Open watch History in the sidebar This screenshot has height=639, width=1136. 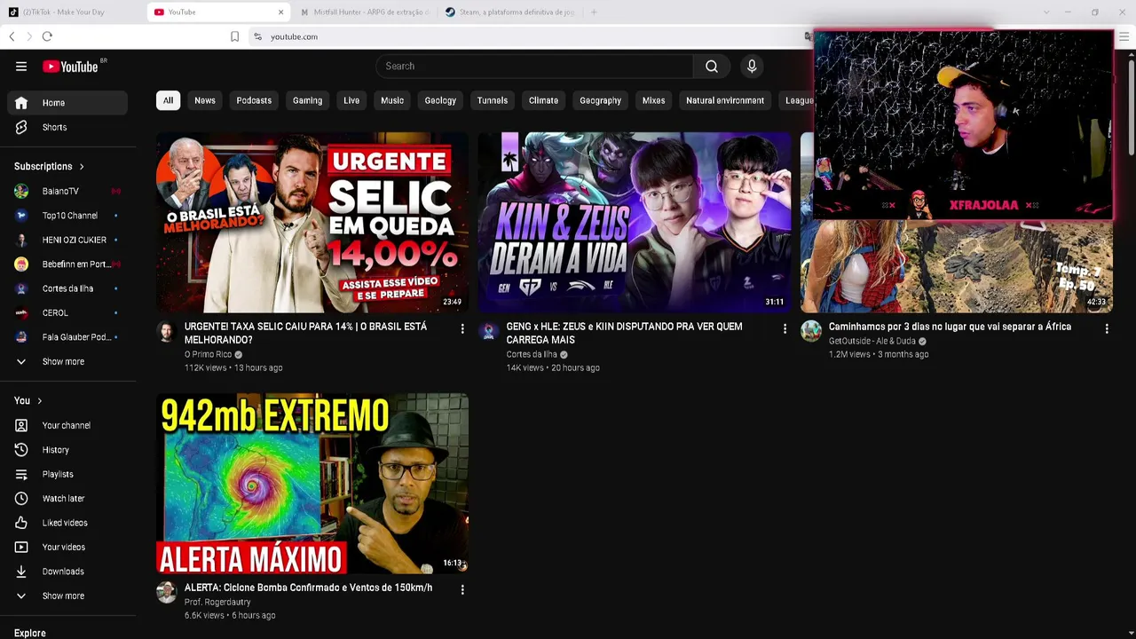click(67, 450)
